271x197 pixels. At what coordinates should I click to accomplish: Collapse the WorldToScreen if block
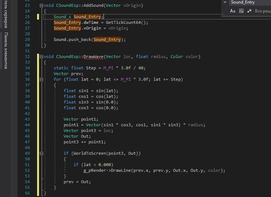click(x=41, y=153)
